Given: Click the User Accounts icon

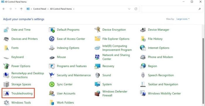Looking at the screenshot, I should click(52, 93).
